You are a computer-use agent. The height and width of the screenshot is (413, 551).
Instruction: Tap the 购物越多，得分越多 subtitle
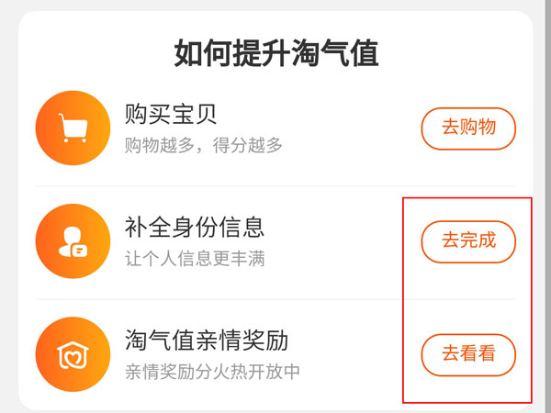pyautogui.click(x=204, y=146)
